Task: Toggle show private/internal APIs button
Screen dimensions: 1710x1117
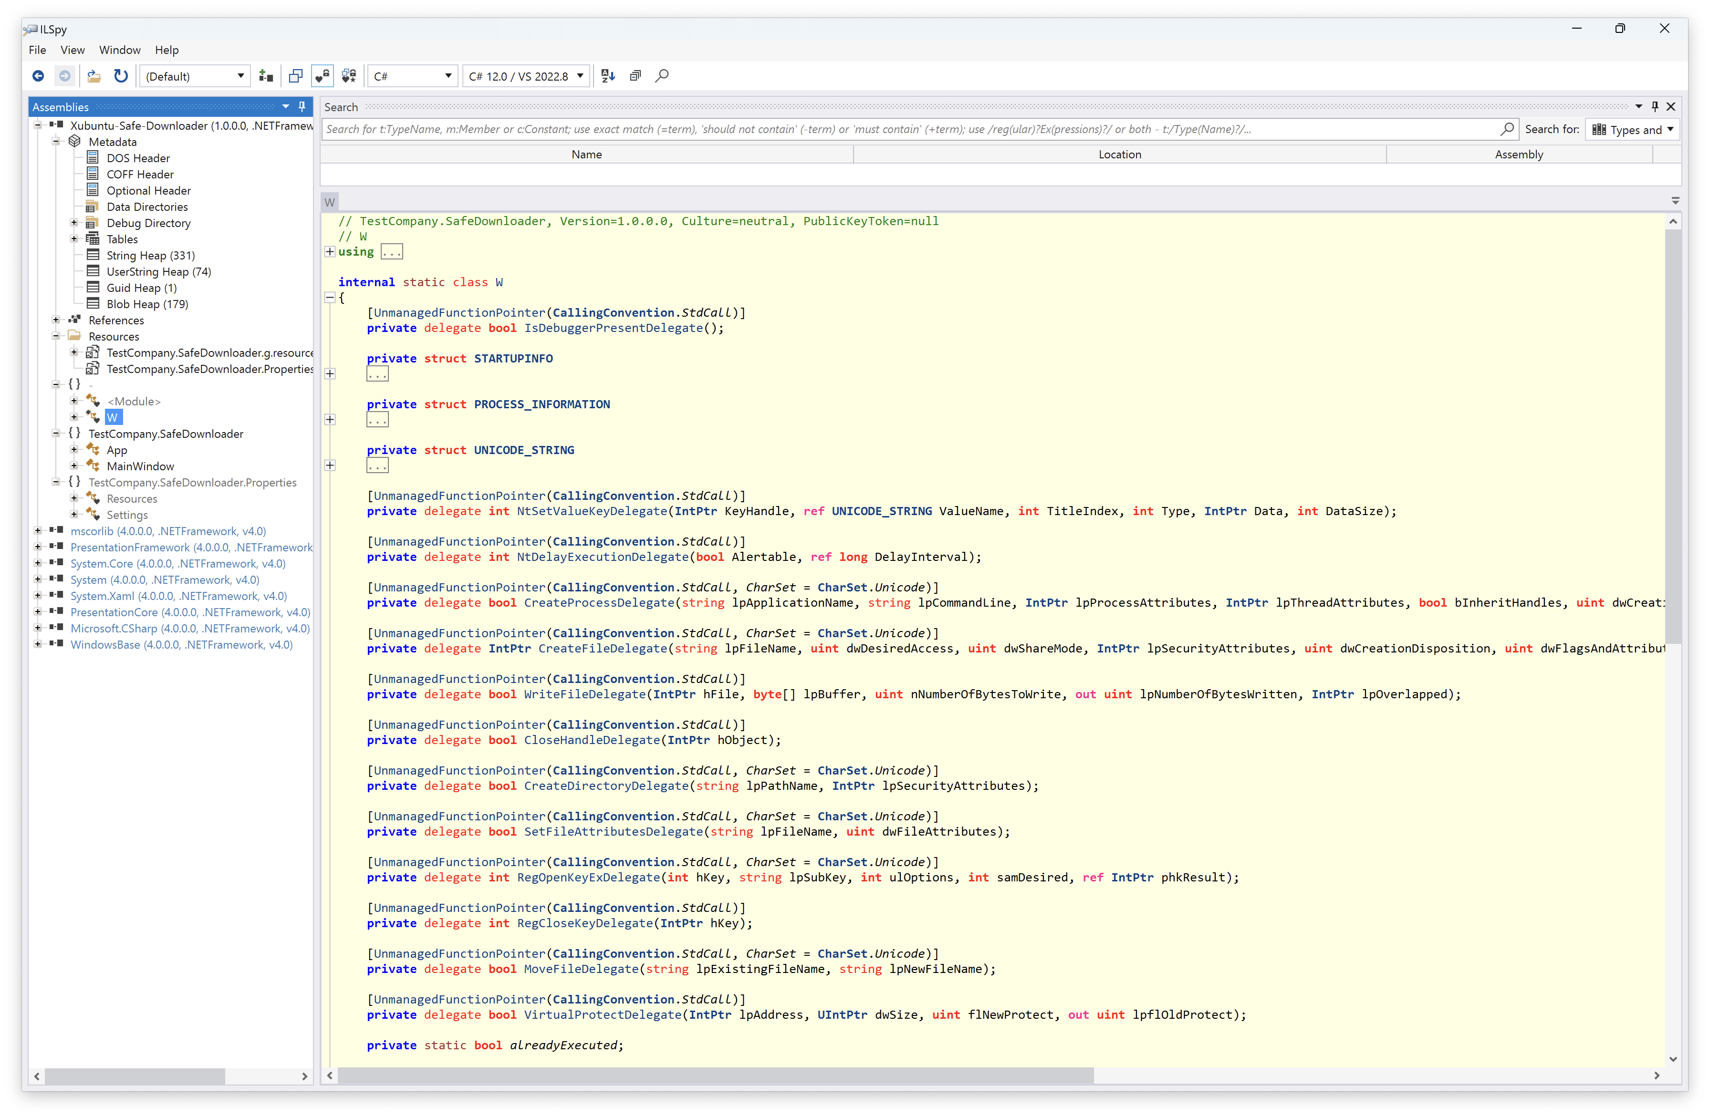Action: [x=322, y=76]
